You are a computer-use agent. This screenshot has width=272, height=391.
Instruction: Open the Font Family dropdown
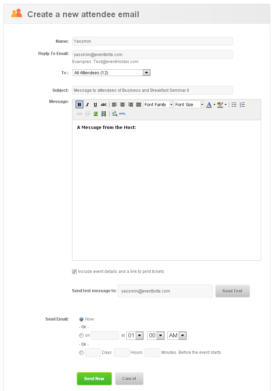pos(158,105)
